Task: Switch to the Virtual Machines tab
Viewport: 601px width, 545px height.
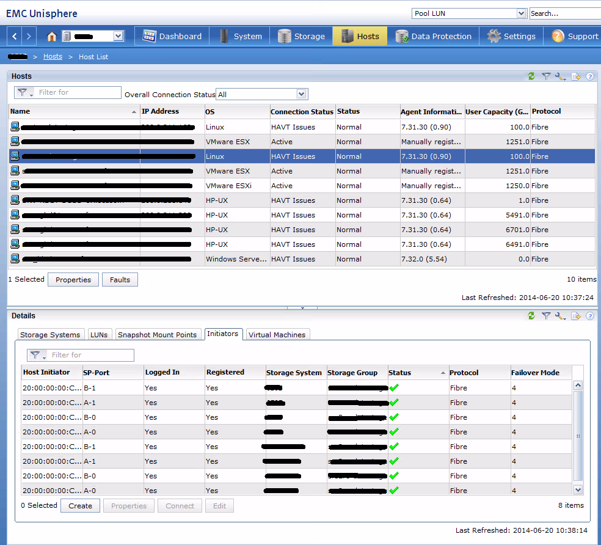Action: (x=277, y=335)
